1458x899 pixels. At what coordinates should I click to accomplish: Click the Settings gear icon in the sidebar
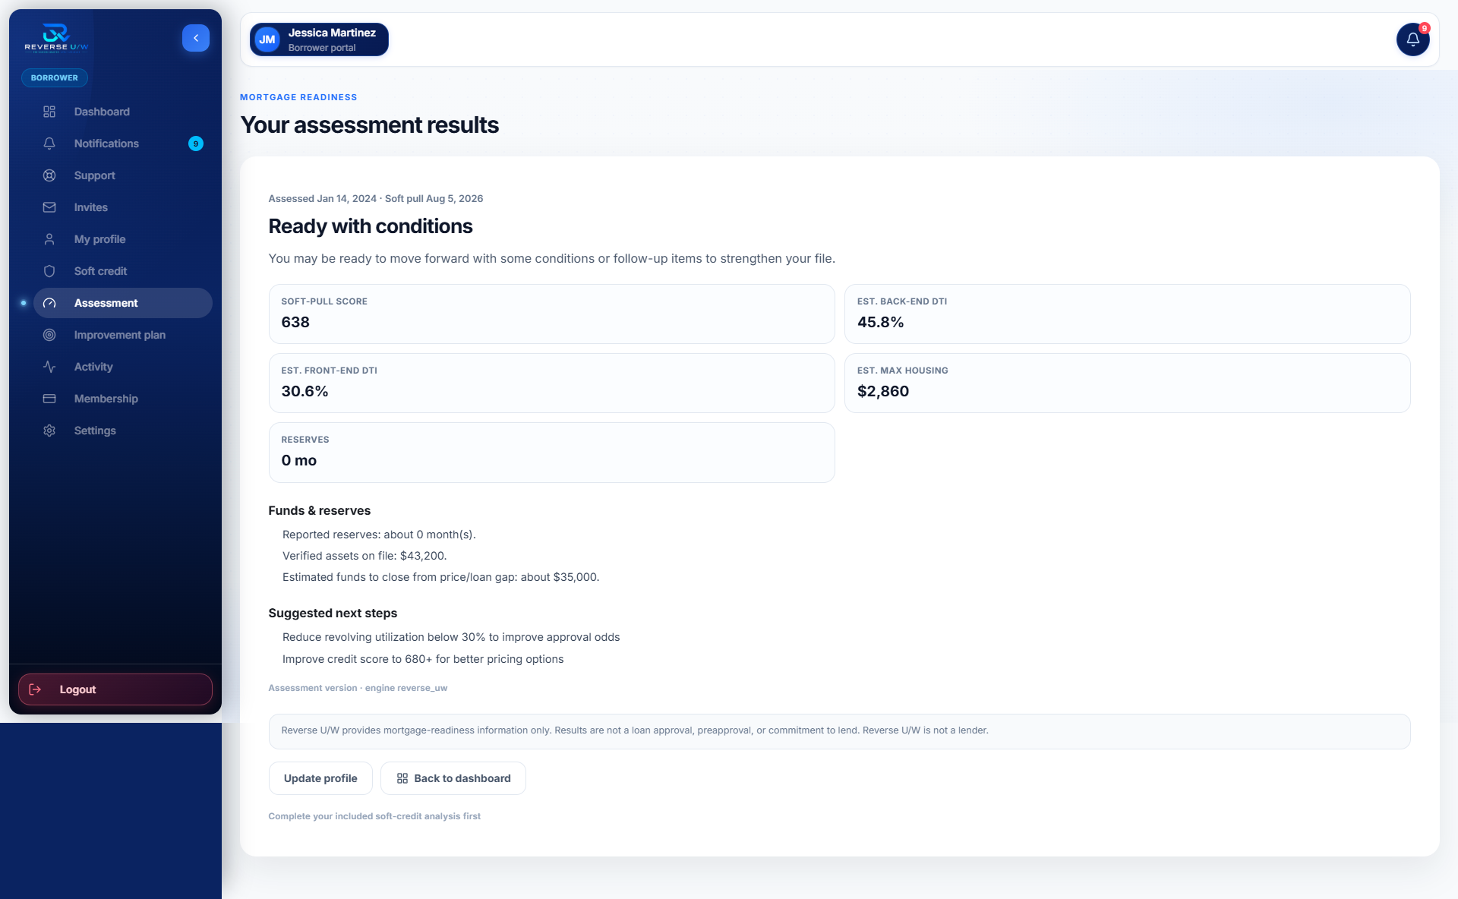pos(49,431)
